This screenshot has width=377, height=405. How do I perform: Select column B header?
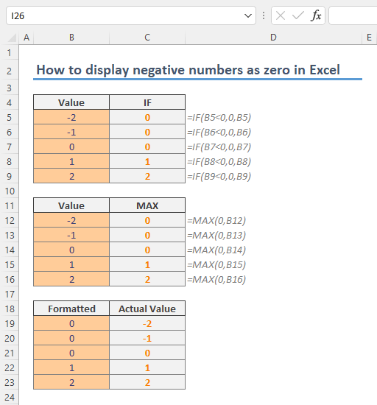coord(71,38)
